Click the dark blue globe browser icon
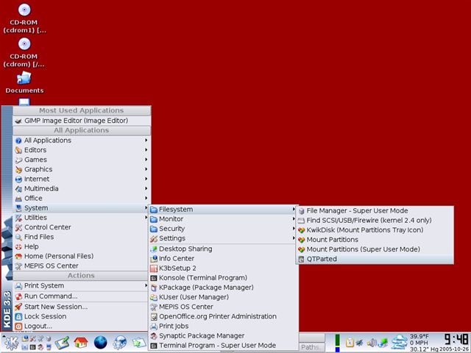The image size is (471, 353). pos(100,343)
